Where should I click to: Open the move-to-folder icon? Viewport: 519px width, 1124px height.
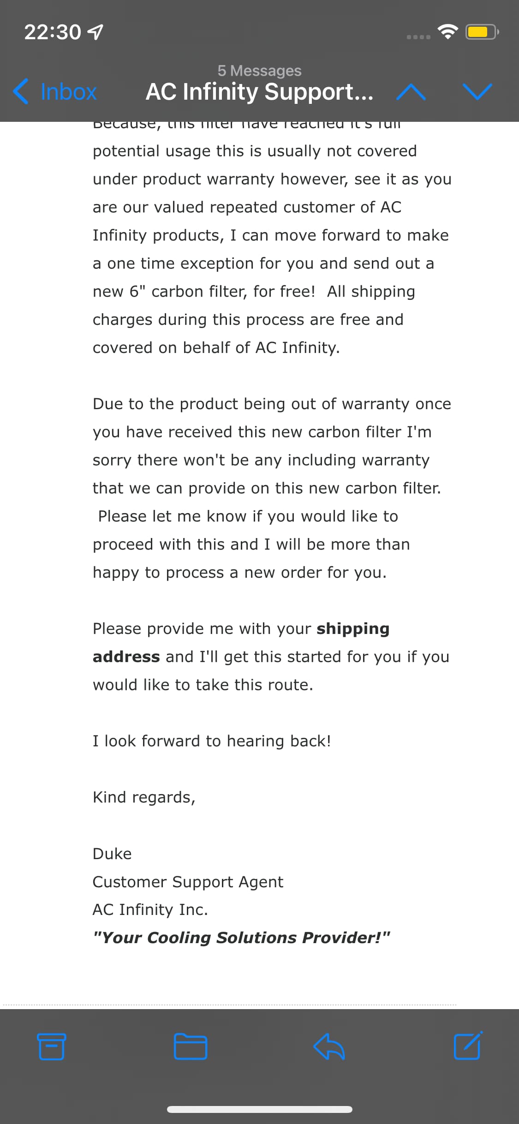click(x=190, y=1046)
